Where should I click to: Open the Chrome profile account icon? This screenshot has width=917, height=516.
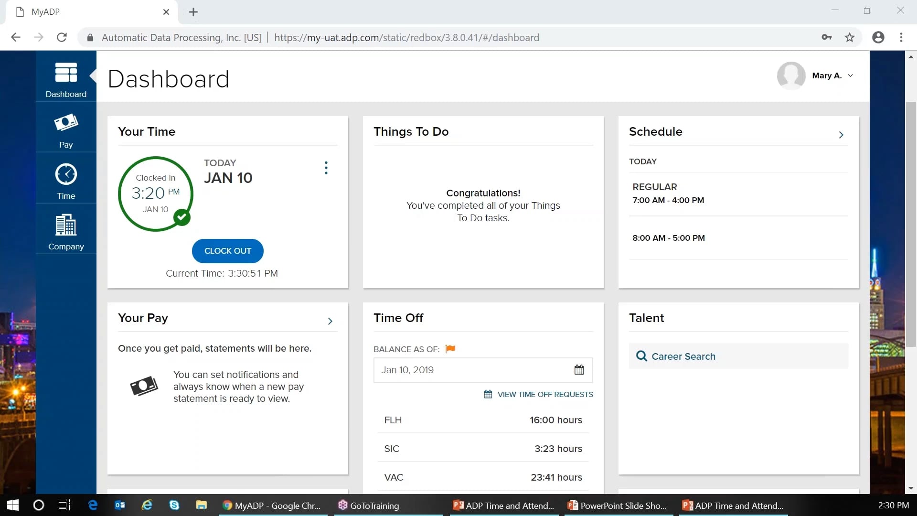point(878,37)
